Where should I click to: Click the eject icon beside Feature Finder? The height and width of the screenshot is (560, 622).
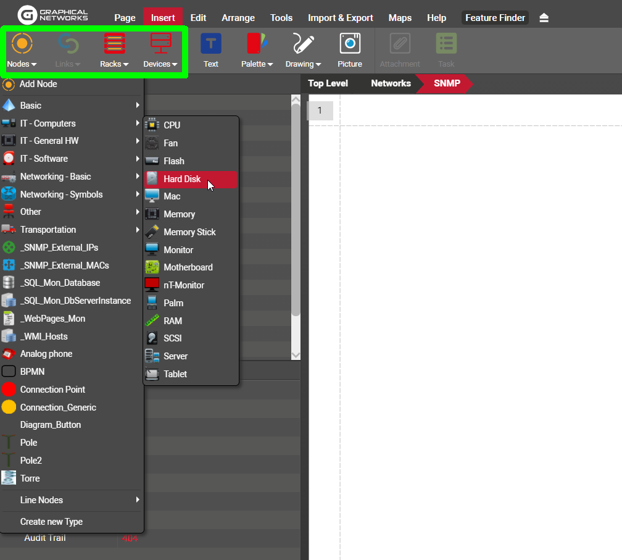(544, 18)
